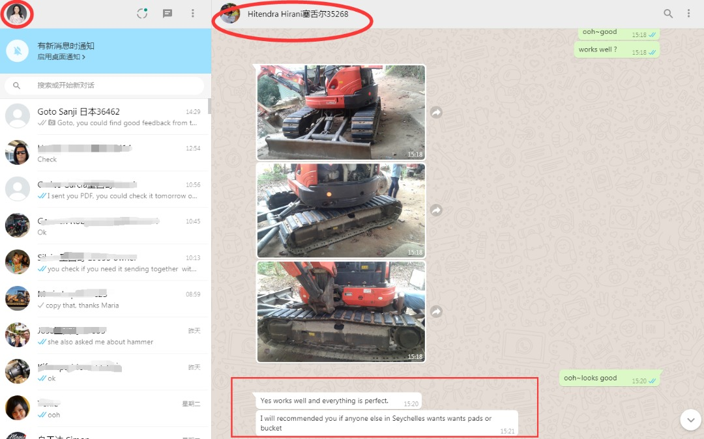Click 启用桌面通知 to enable desktop notifications
This screenshot has width=704, height=439.
coord(61,57)
